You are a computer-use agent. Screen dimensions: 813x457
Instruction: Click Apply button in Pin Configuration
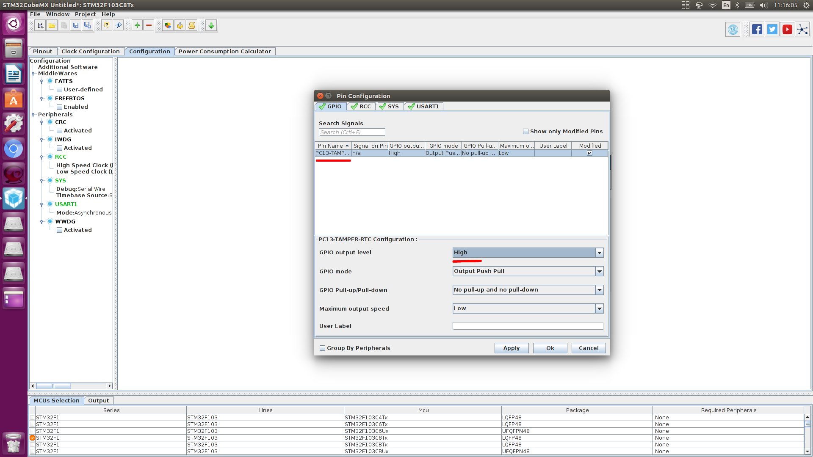pyautogui.click(x=511, y=348)
